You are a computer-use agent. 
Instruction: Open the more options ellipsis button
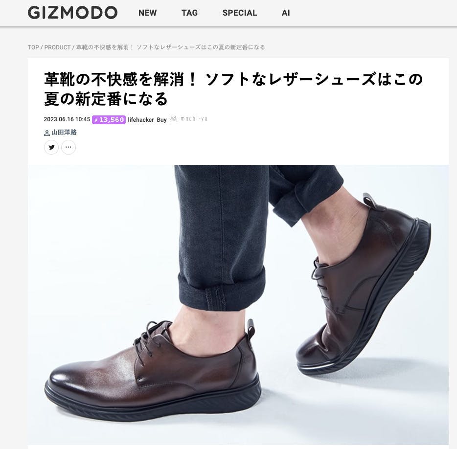point(69,147)
